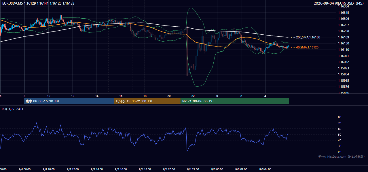
Task: Click the bottom date label 9/4 16:00
Action: (x=121, y=169)
